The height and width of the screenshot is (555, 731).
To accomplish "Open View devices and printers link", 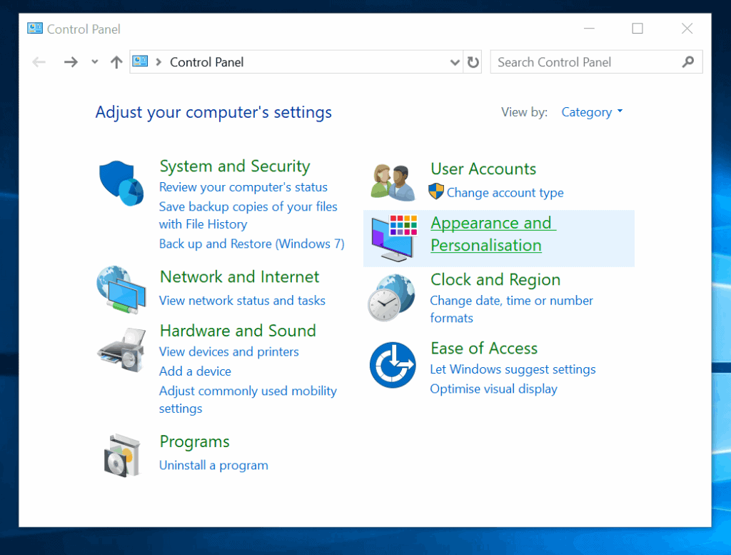I will 228,351.
